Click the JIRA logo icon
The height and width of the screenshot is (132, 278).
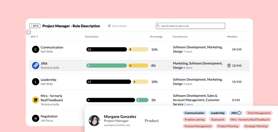(x=35, y=66)
